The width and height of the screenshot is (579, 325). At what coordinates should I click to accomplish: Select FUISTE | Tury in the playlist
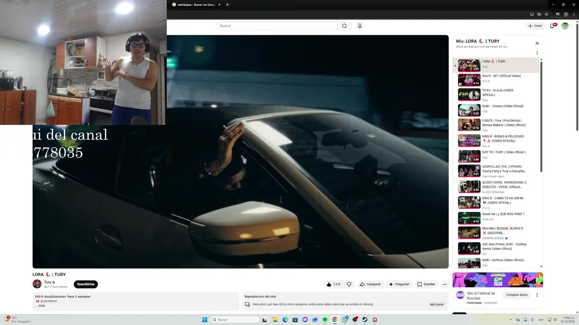point(497,125)
